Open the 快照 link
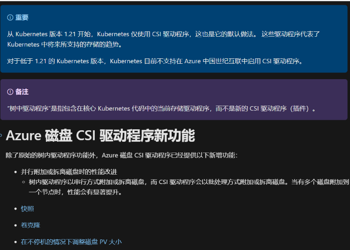 point(27,209)
